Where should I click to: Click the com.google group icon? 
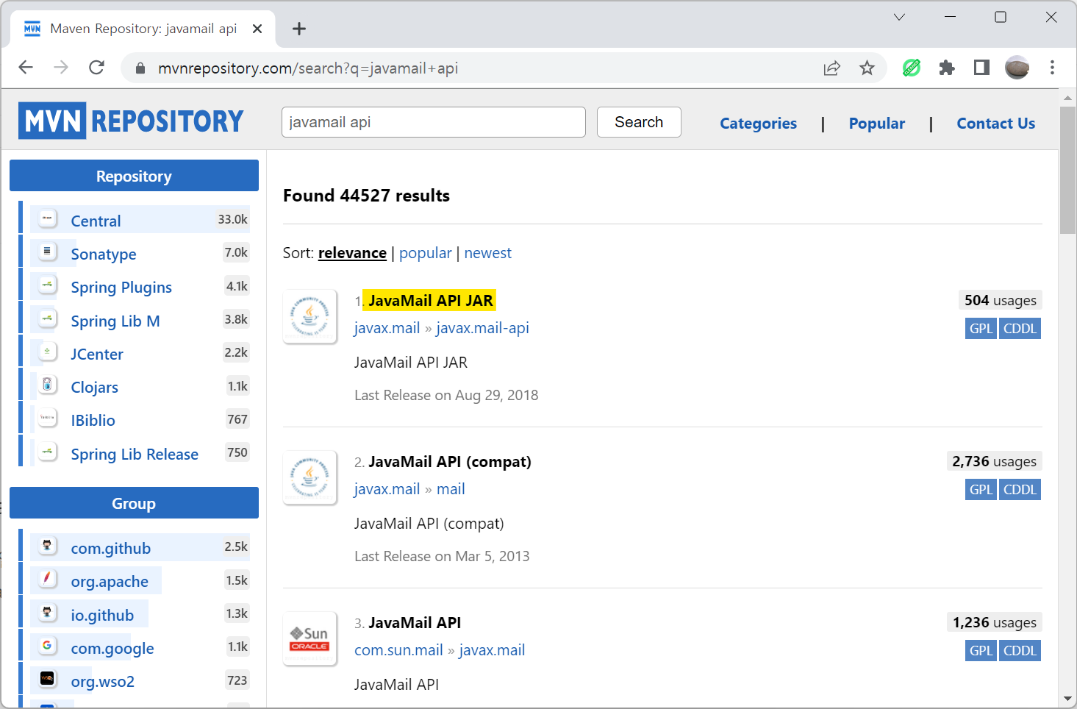48,646
